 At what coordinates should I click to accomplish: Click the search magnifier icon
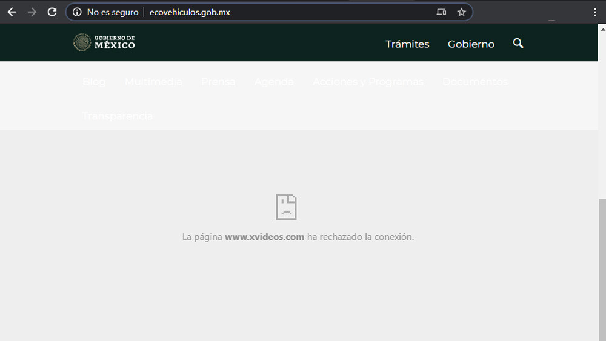(x=518, y=43)
